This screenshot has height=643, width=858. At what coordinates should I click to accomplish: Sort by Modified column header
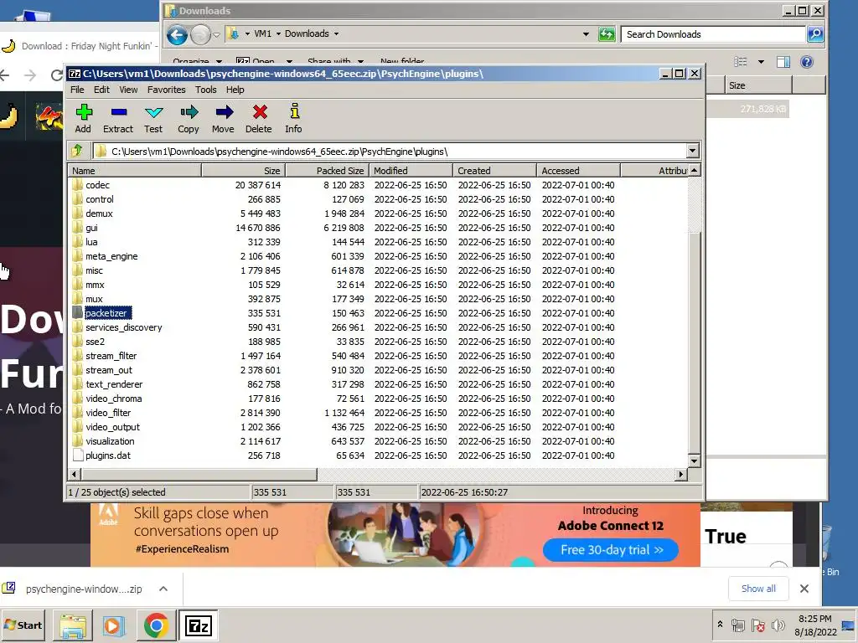[x=411, y=171]
